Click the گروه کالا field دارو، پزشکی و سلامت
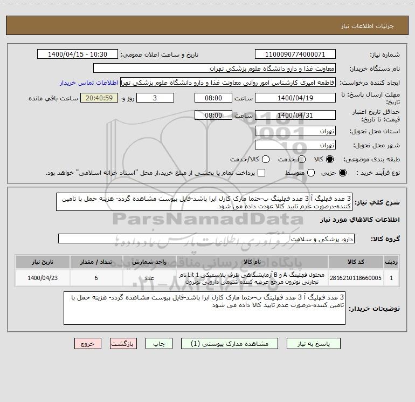Image resolution: width=415 pixels, height=402 pixels. (206, 239)
